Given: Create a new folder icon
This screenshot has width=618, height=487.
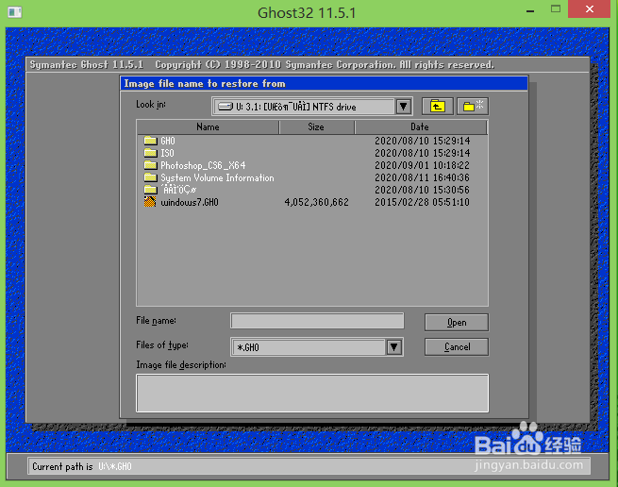Looking at the screenshot, I should [473, 107].
